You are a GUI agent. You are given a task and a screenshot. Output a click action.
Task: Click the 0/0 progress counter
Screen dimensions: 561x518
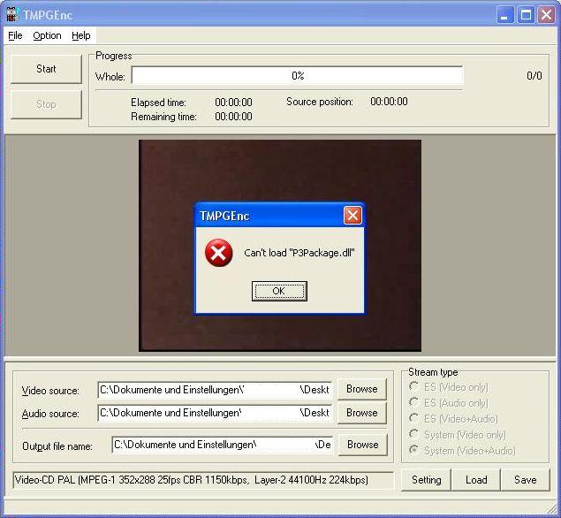click(534, 76)
